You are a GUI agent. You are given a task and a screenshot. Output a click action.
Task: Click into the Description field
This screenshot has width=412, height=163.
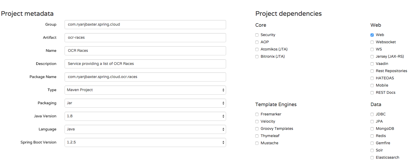[x=145, y=64]
